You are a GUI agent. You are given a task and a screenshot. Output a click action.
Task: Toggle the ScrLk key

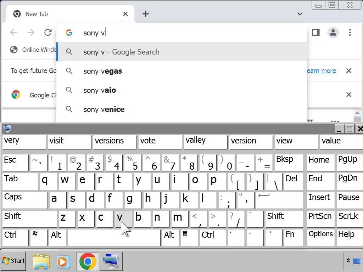[x=350, y=219]
